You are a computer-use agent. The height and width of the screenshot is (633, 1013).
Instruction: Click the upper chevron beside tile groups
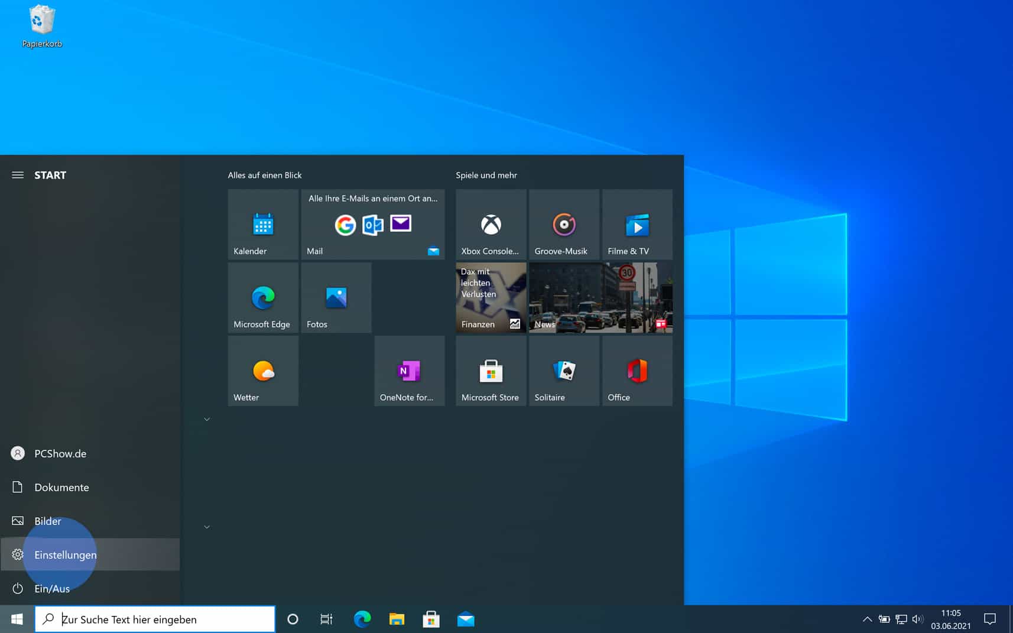click(207, 419)
